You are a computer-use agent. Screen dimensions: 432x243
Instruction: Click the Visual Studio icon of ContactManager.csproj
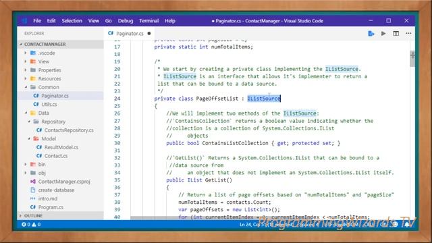click(33, 182)
